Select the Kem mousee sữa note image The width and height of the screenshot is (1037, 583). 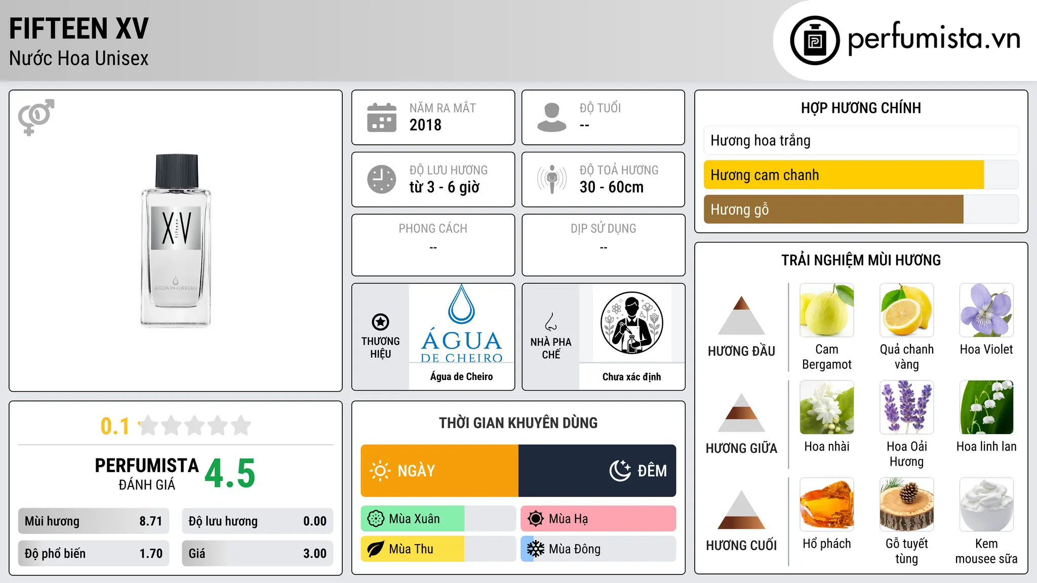tap(986, 505)
